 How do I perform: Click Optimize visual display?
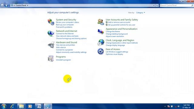pyautogui.click(x=114, y=54)
